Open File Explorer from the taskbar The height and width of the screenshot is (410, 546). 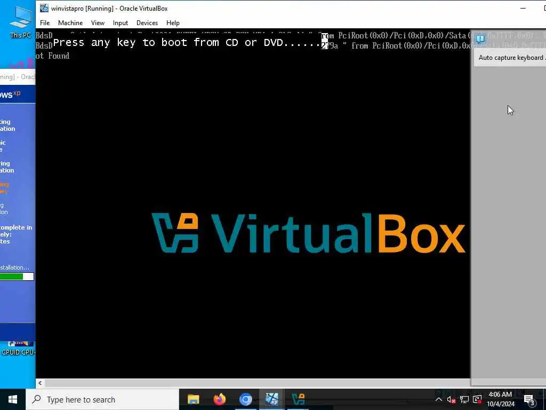coord(193,399)
